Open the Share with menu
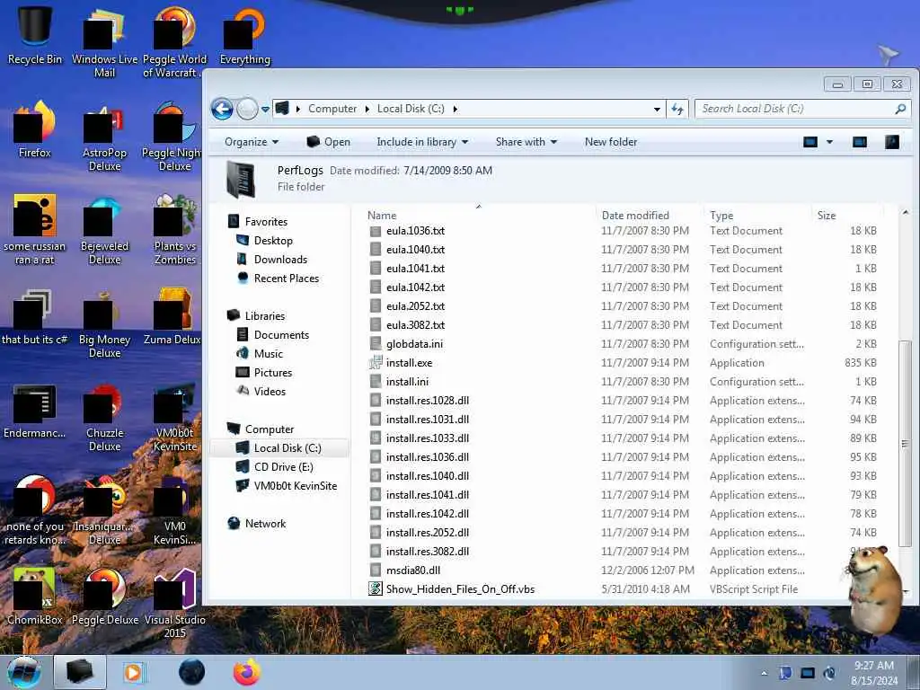Screen dimensions: 920x690 [x=526, y=142]
